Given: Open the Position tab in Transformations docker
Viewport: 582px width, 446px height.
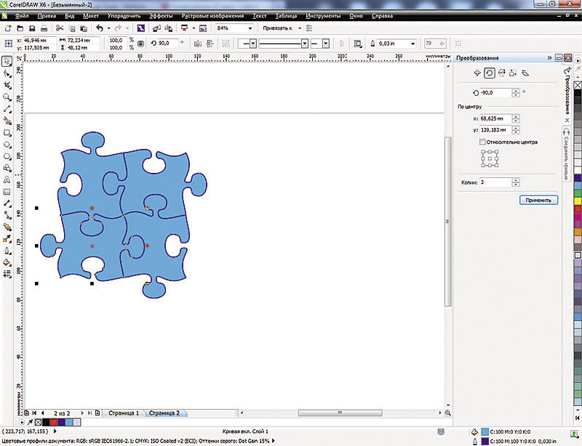Looking at the screenshot, I should (x=477, y=73).
